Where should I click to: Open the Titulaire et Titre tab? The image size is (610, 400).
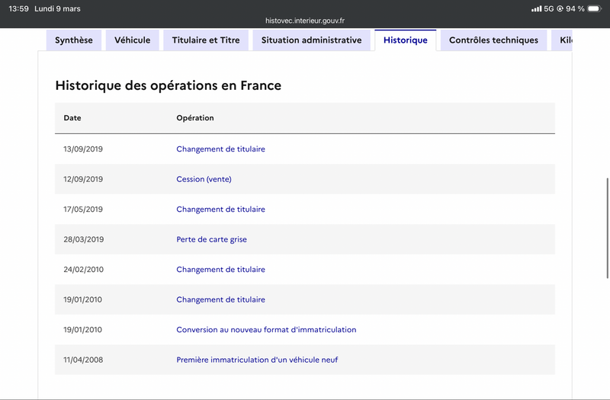click(x=206, y=40)
